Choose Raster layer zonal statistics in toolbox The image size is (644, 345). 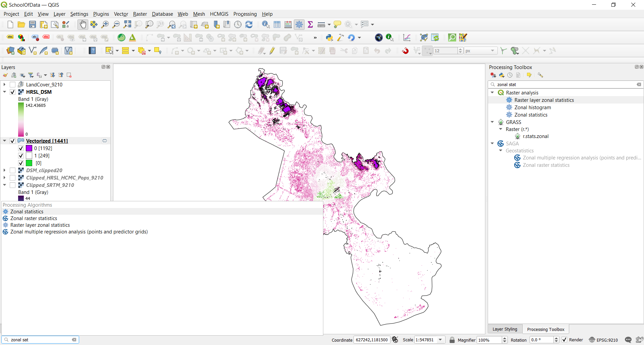click(544, 100)
